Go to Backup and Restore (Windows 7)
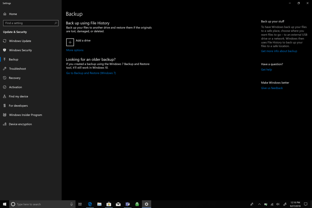This screenshot has height=208, width=312. point(91,73)
